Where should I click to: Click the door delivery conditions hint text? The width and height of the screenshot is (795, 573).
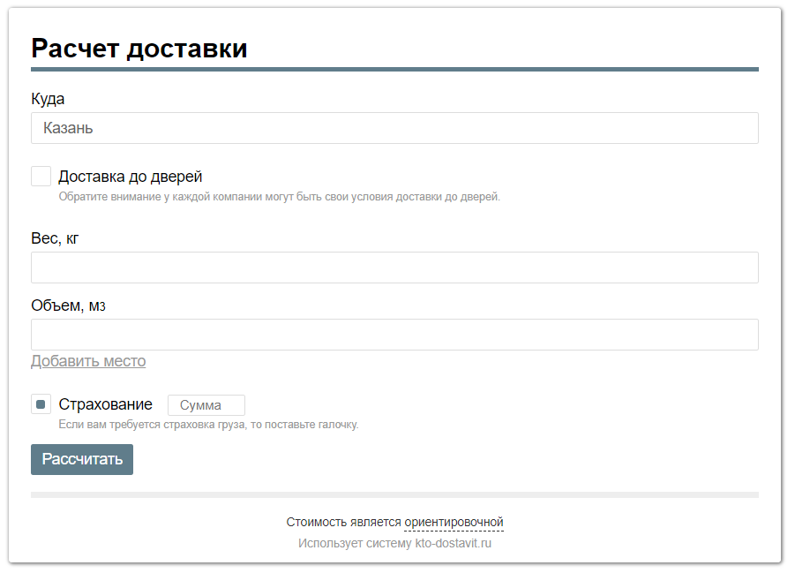click(280, 196)
